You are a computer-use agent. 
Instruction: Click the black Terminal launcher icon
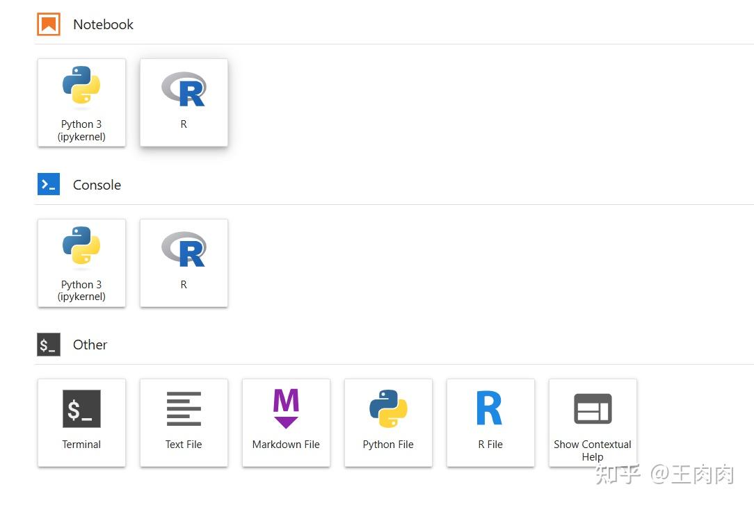pyautogui.click(x=81, y=408)
